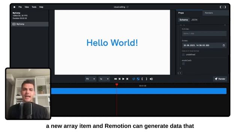The image size is (240, 135).
Task: Step back one frame
Action: coord(120,79)
